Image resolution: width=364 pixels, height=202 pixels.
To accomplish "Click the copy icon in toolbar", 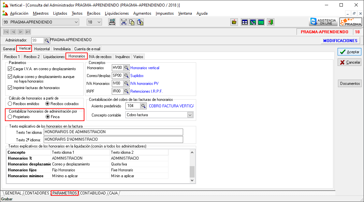I will coord(132,22).
